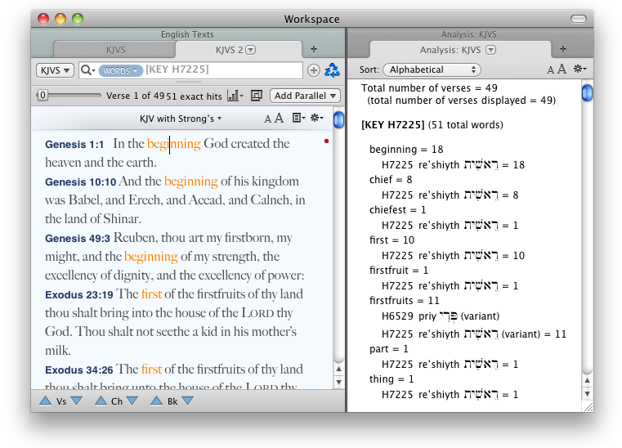Expand the Sort Alphabetical dropdown
Viewport: 622px width, 448px height.
click(431, 70)
